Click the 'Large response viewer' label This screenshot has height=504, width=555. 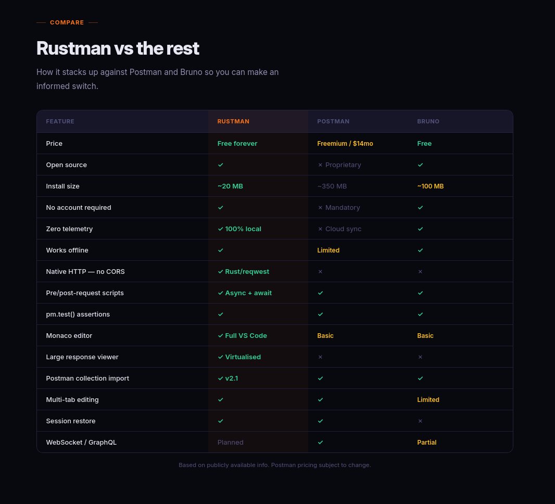(x=82, y=357)
